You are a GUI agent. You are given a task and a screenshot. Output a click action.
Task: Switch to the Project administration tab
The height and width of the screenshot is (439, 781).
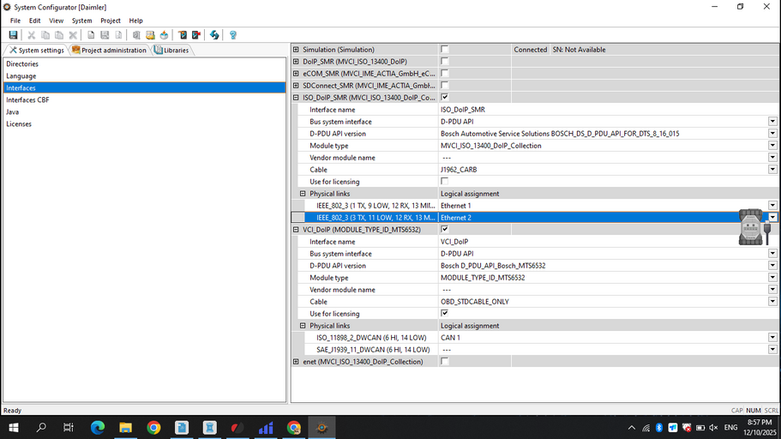click(109, 51)
